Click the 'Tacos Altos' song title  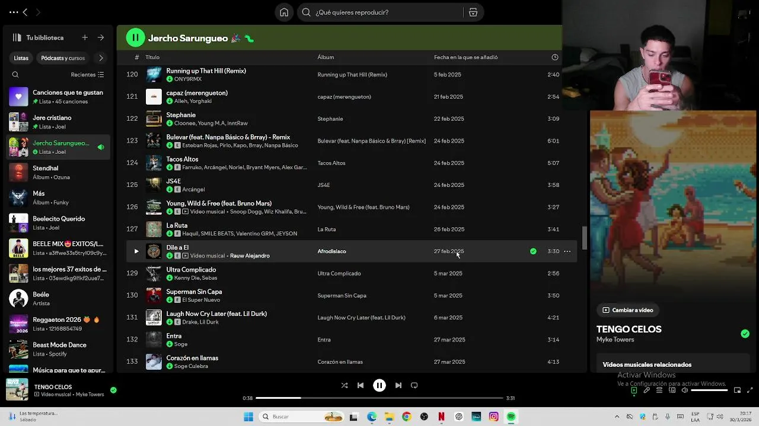tap(182, 159)
